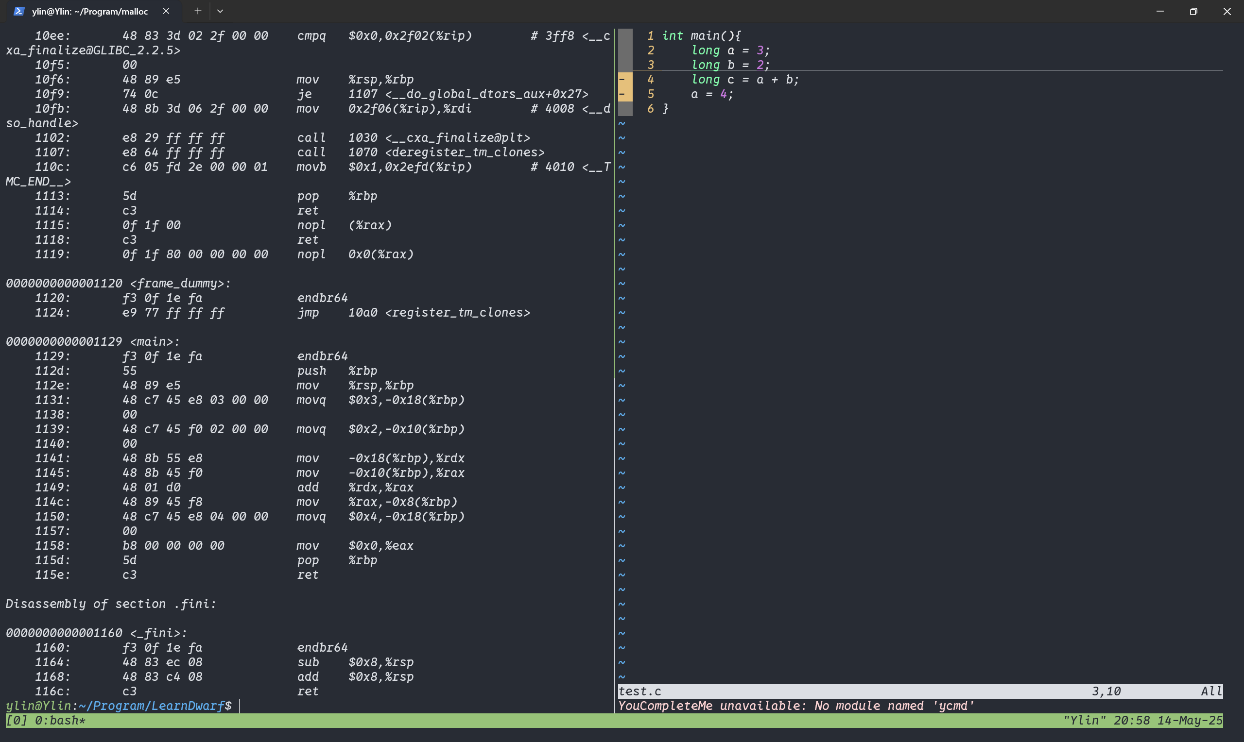Image resolution: width=1244 pixels, height=742 pixels.
Task: Click line 2 'long a = 3;' in vim
Action: pyautogui.click(x=730, y=50)
